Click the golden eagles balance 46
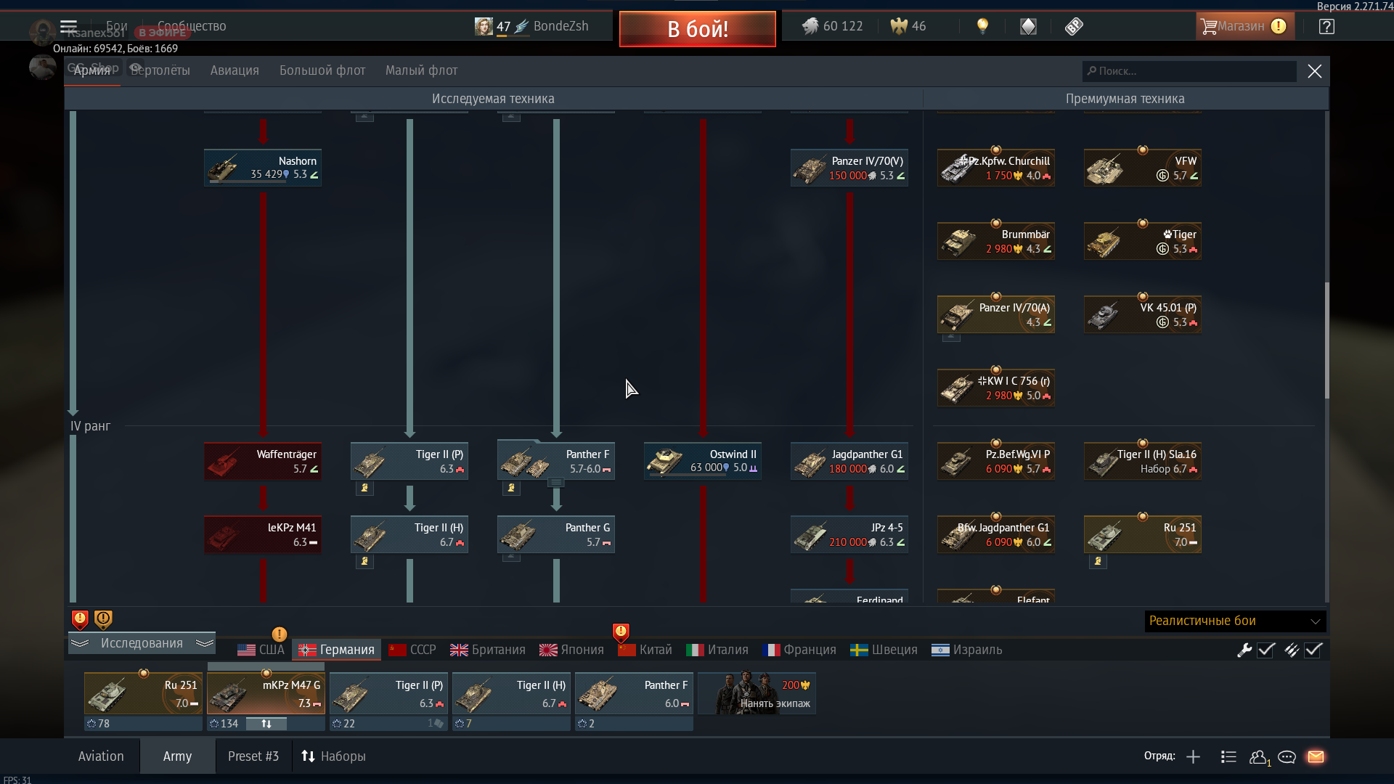 908,26
